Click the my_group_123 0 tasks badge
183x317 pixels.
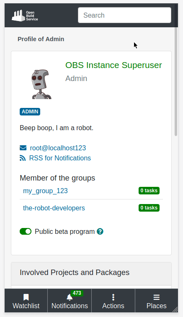point(149,191)
